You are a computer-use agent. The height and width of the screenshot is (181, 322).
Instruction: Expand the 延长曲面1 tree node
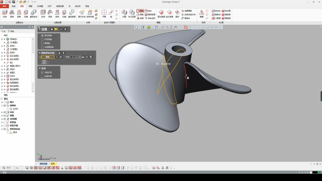(2, 56)
